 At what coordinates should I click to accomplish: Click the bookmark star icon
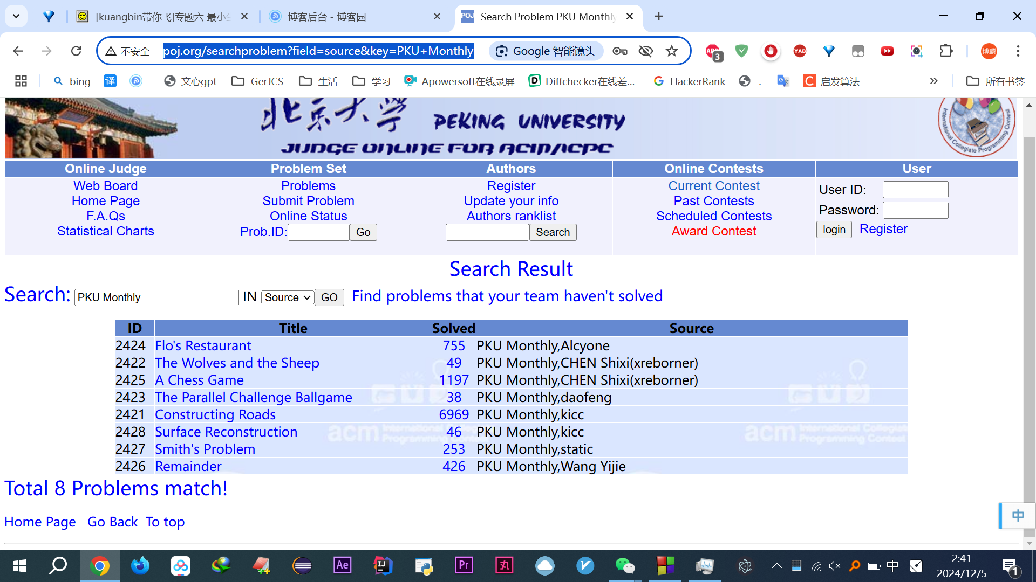pos(671,51)
